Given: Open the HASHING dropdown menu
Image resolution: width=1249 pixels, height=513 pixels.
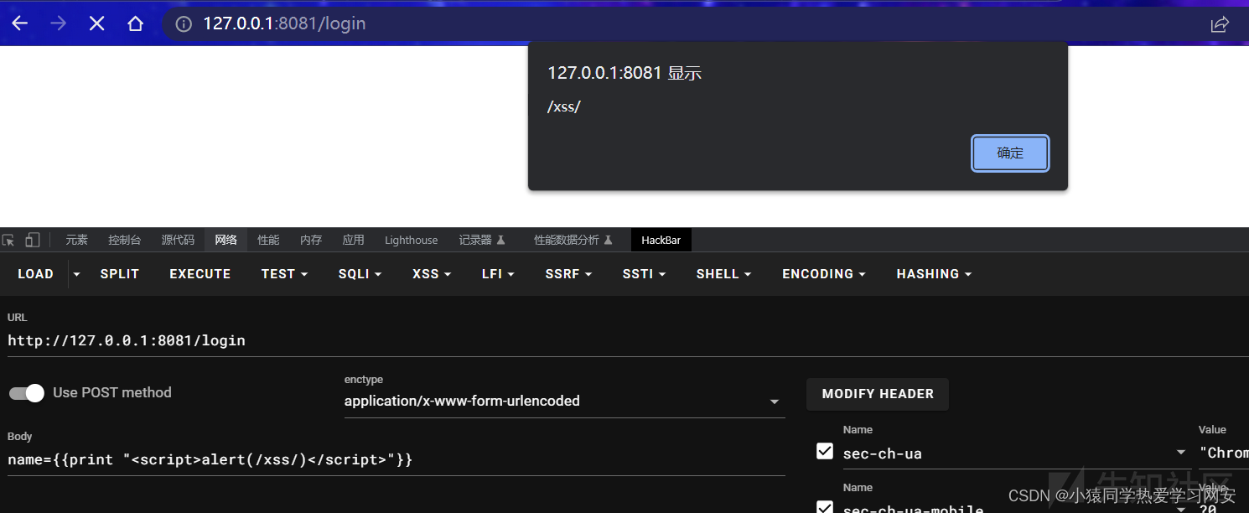Looking at the screenshot, I should (x=934, y=274).
